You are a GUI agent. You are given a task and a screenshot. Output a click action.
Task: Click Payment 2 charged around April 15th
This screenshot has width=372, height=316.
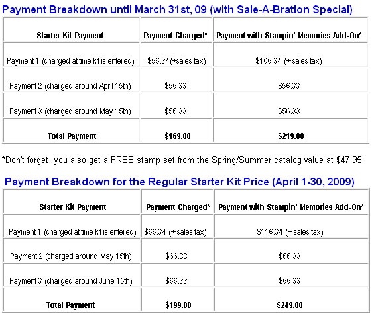point(70,86)
